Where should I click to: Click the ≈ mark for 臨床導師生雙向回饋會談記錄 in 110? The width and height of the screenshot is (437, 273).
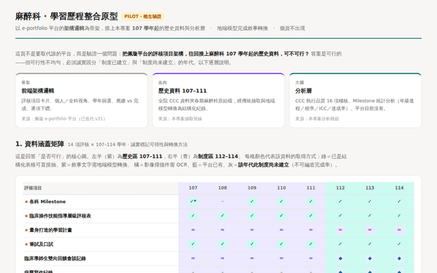281,258
